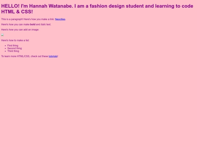Screen dimensions: 197x147
Task: Click the bold word 'bold'
Action: (33, 25)
